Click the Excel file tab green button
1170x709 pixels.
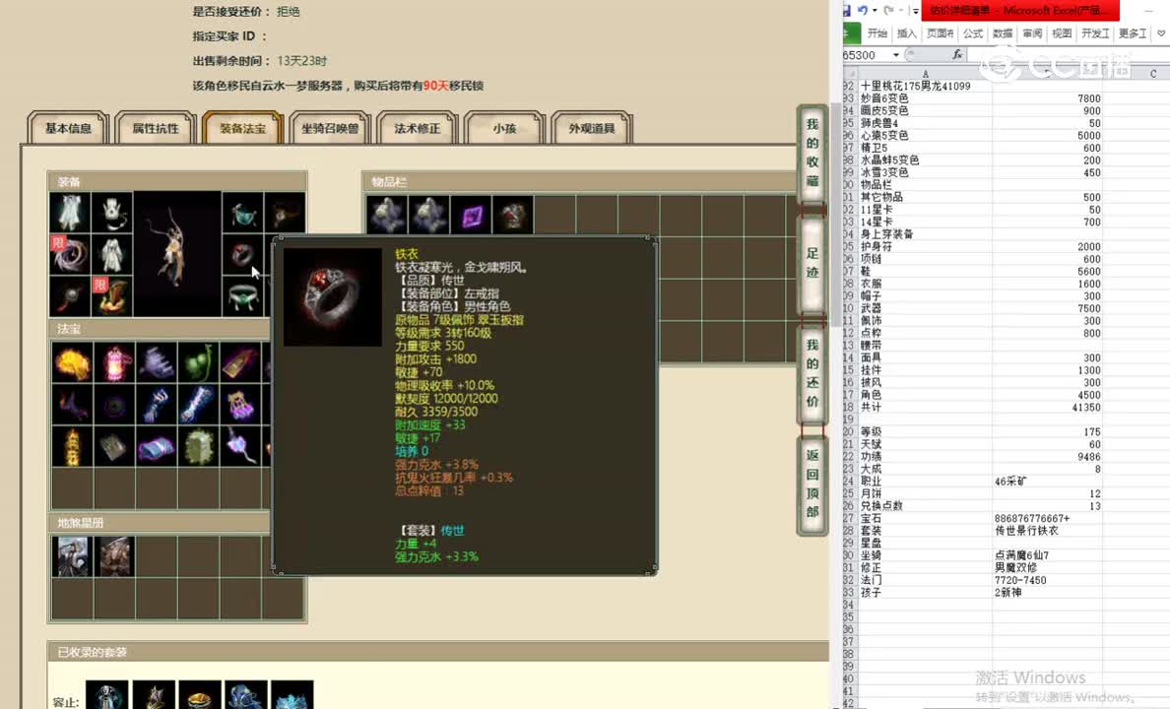pos(851,33)
